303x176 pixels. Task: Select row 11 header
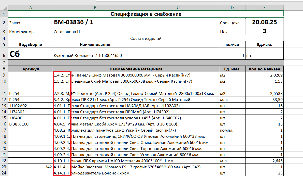point(4,93)
